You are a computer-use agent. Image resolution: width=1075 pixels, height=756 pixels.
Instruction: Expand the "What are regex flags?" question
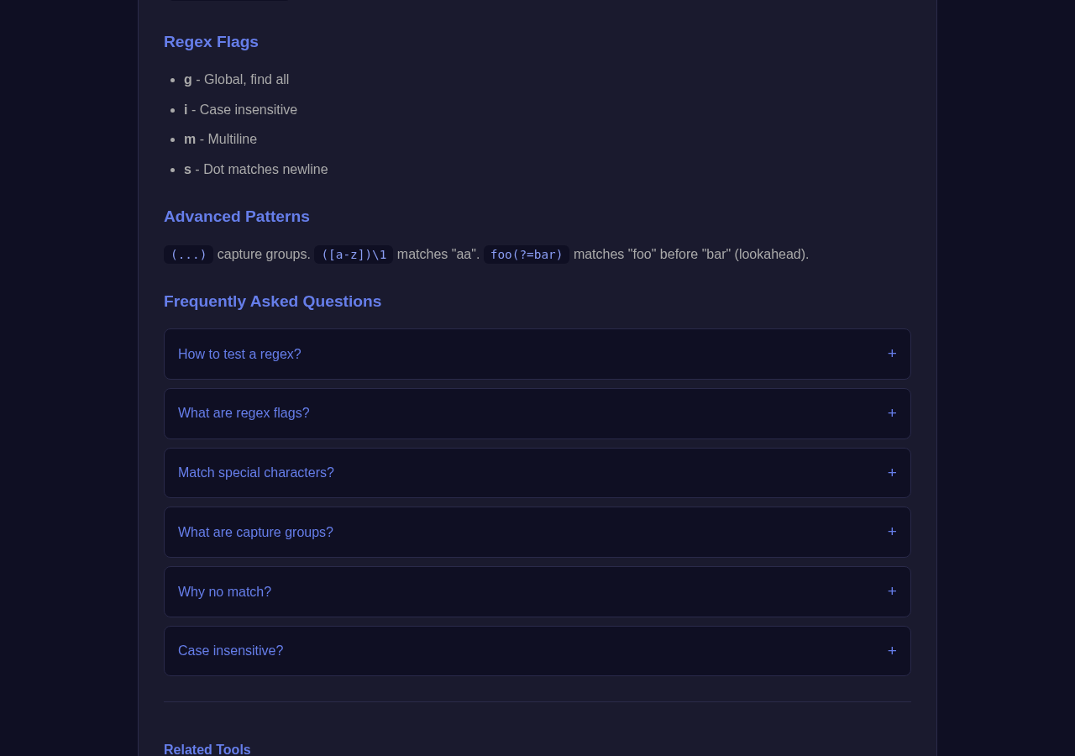coord(537,413)
